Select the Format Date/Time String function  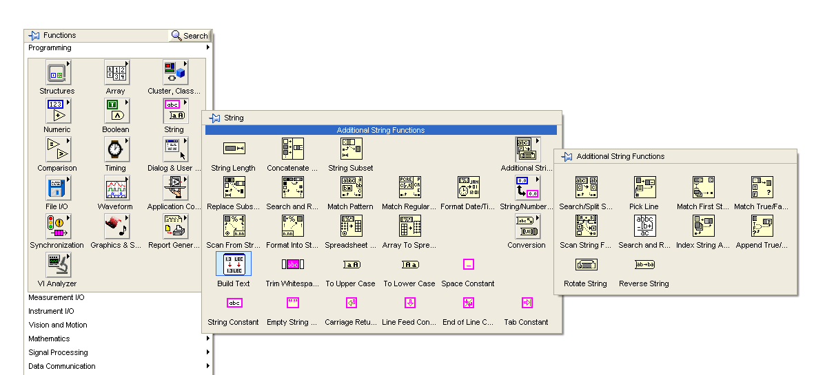click(468, 187)
